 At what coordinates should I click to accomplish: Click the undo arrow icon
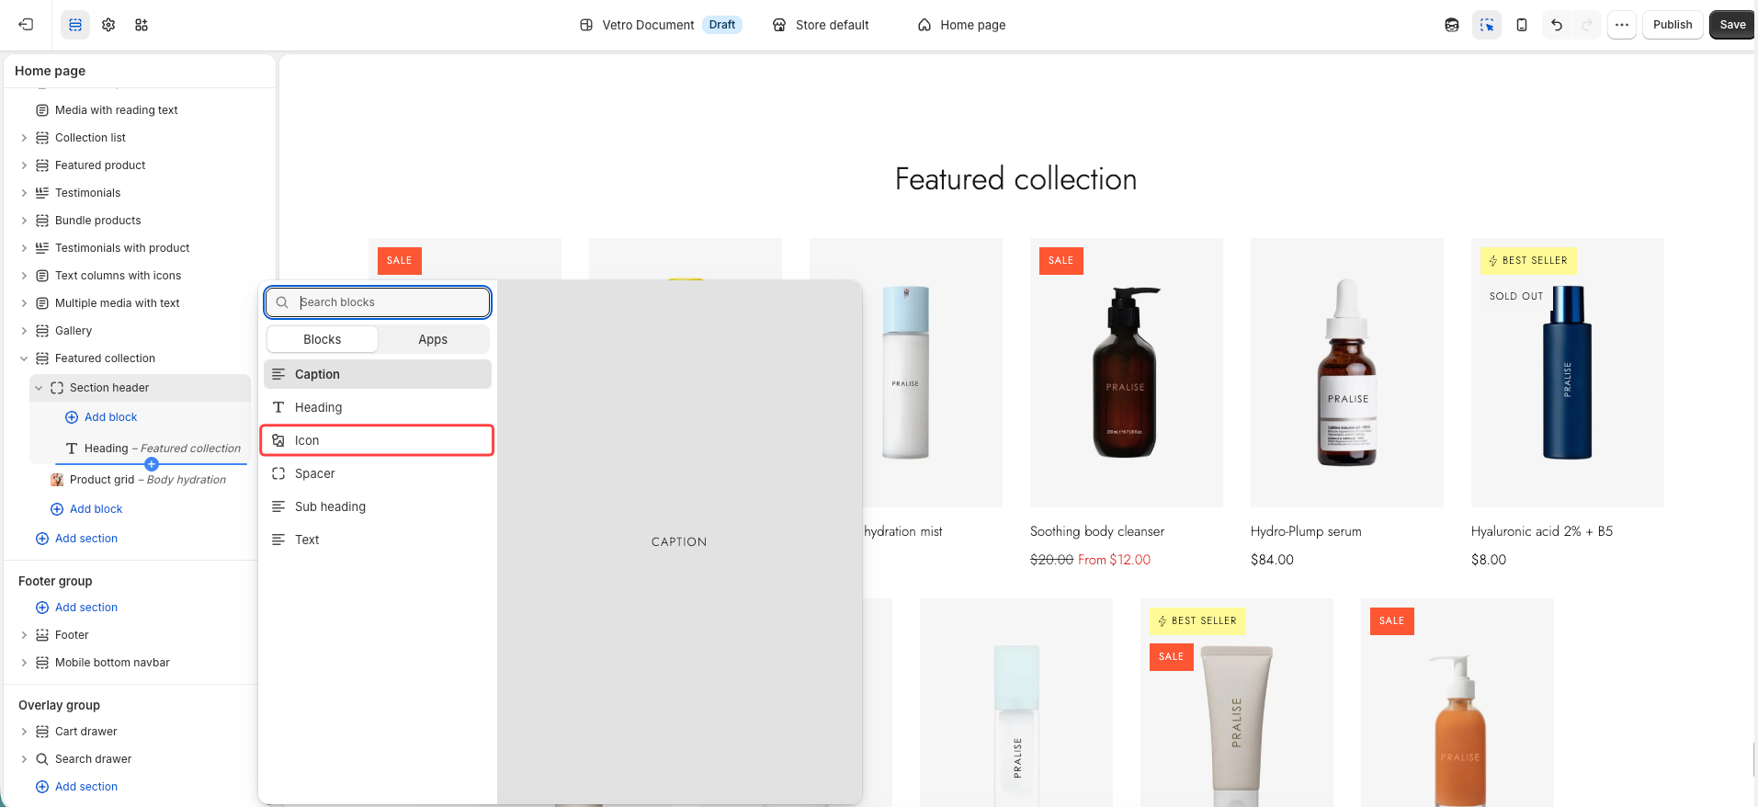tap(1557, 25)
